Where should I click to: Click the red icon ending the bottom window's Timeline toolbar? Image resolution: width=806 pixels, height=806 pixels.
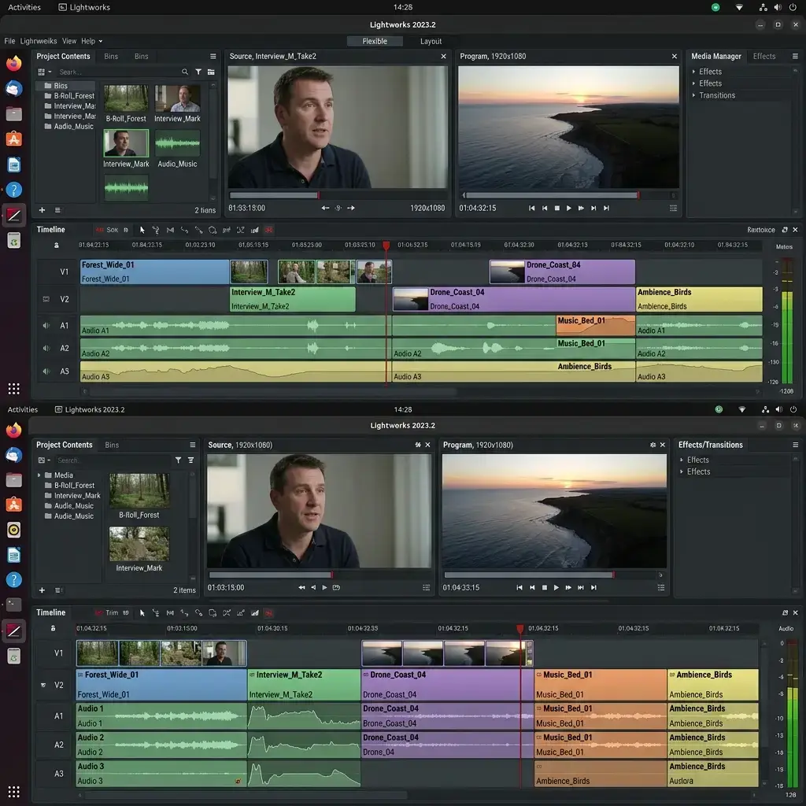point(268,612)
